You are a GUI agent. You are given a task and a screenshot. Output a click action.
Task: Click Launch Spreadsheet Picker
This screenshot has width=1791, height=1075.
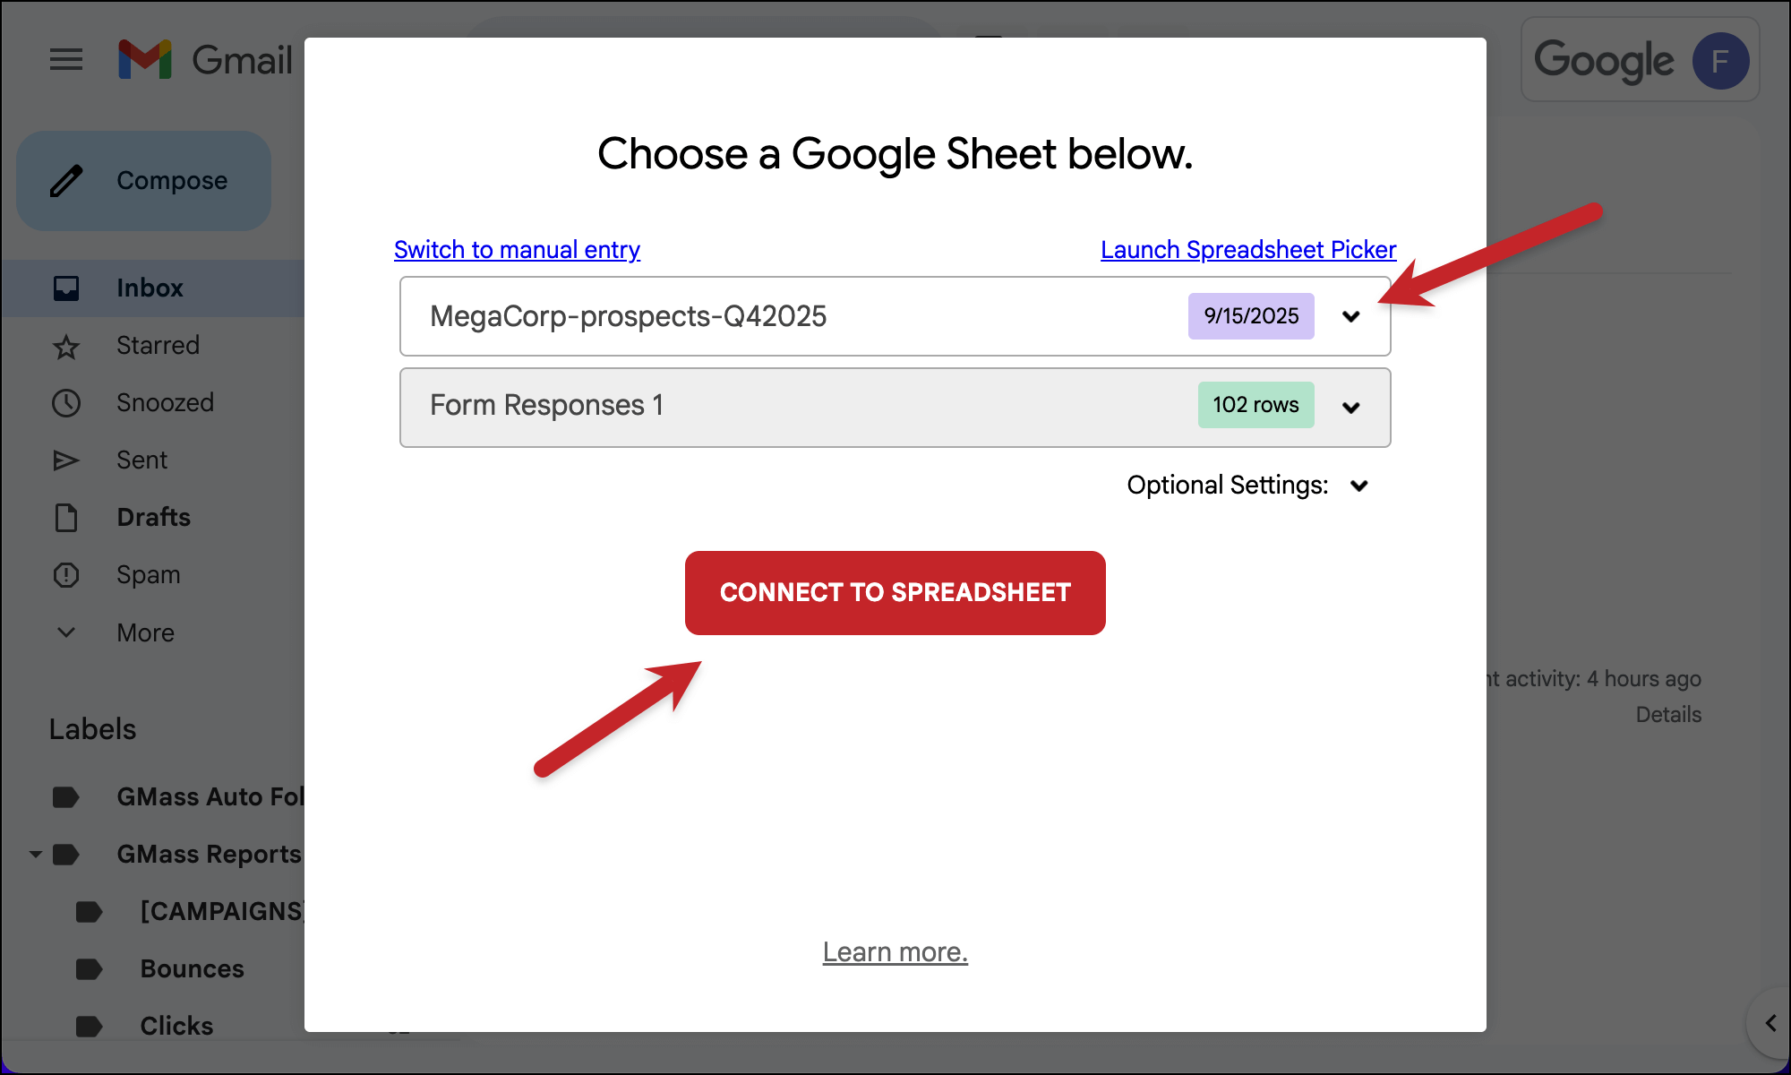coord(1248,250)
